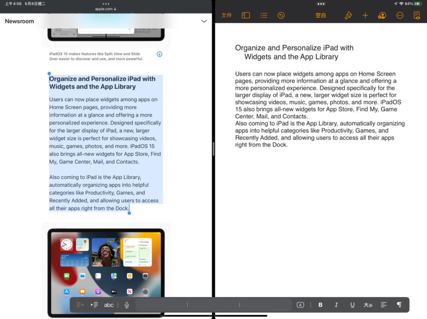Tap the Safari heading "Organize and Personalize iPad with Widgets"

coord(103,83)
